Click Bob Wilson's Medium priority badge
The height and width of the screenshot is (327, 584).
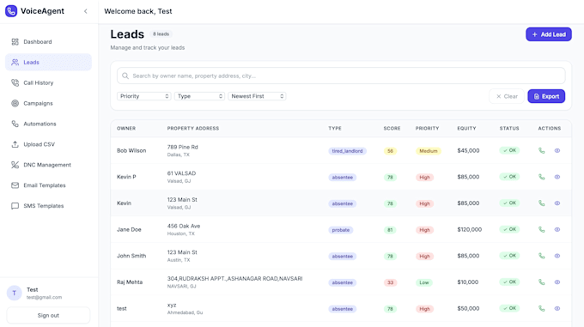coord(429,151)
